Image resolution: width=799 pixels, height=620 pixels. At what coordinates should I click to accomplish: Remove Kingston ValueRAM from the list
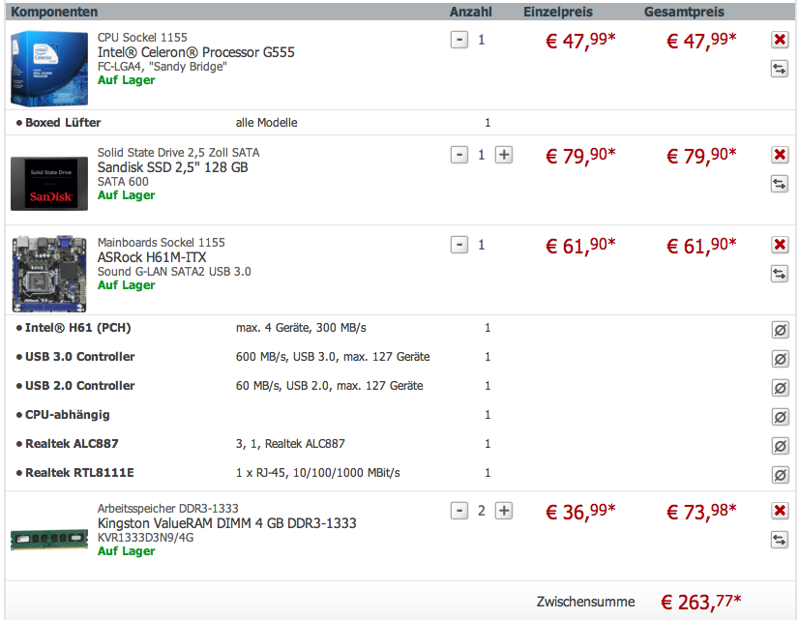(780, 511)
